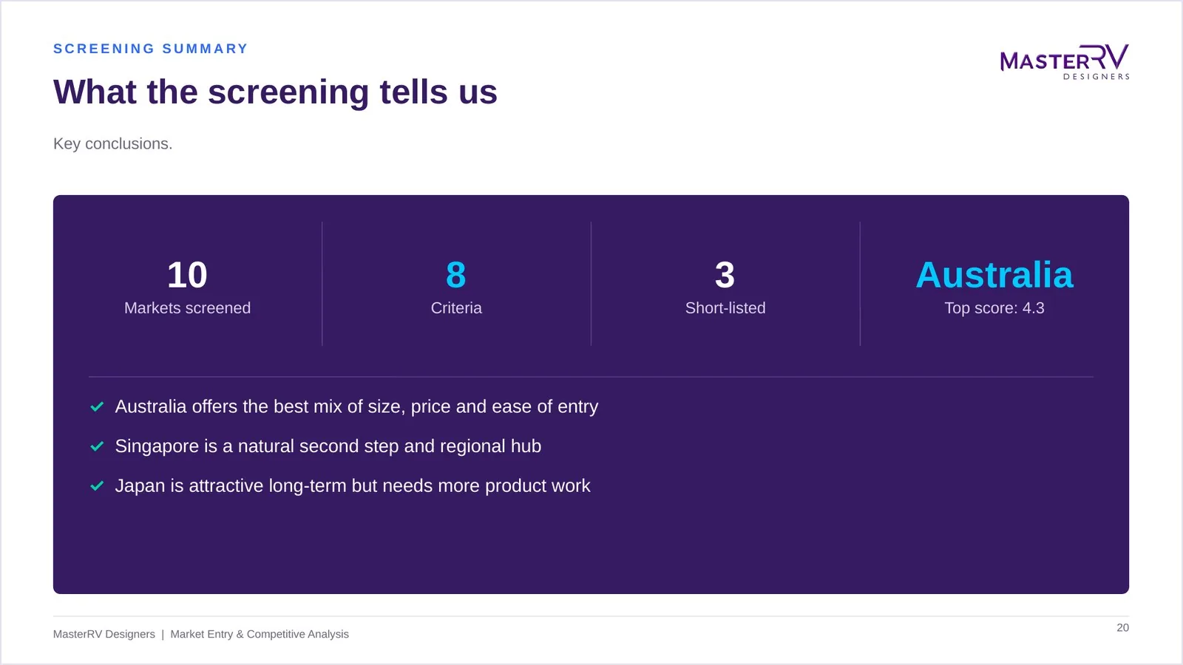This screenshot has width=1183, height=665.
Task: Click the MasterRV Designers logo
Action: 1065,61
